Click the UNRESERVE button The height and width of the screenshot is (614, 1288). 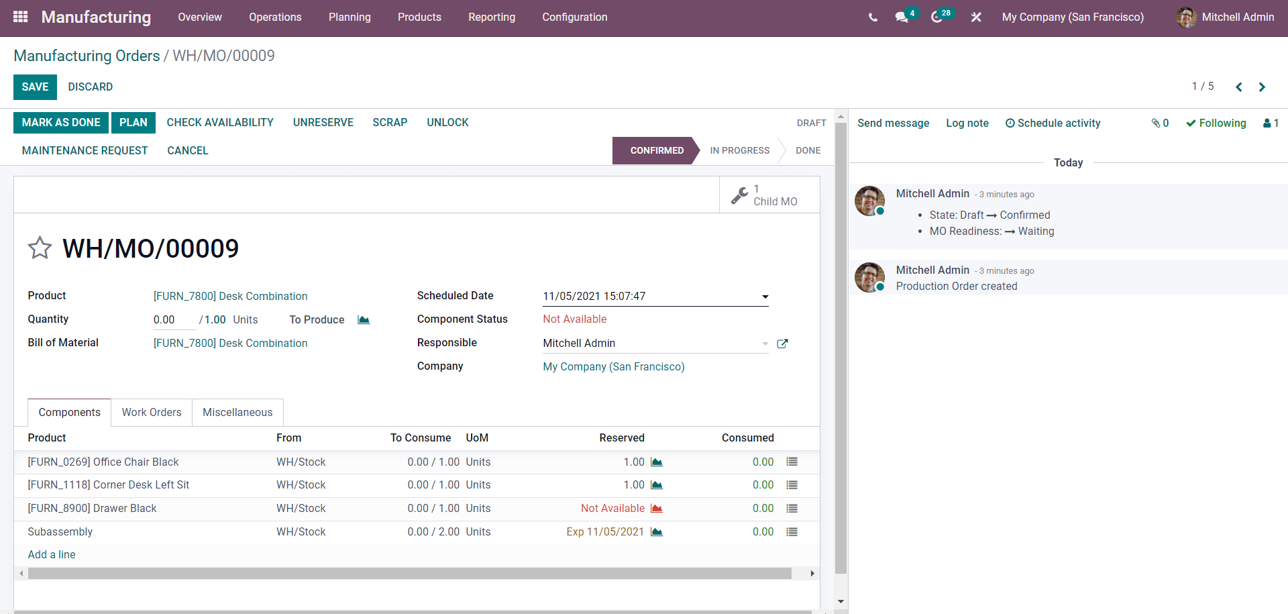323,123
